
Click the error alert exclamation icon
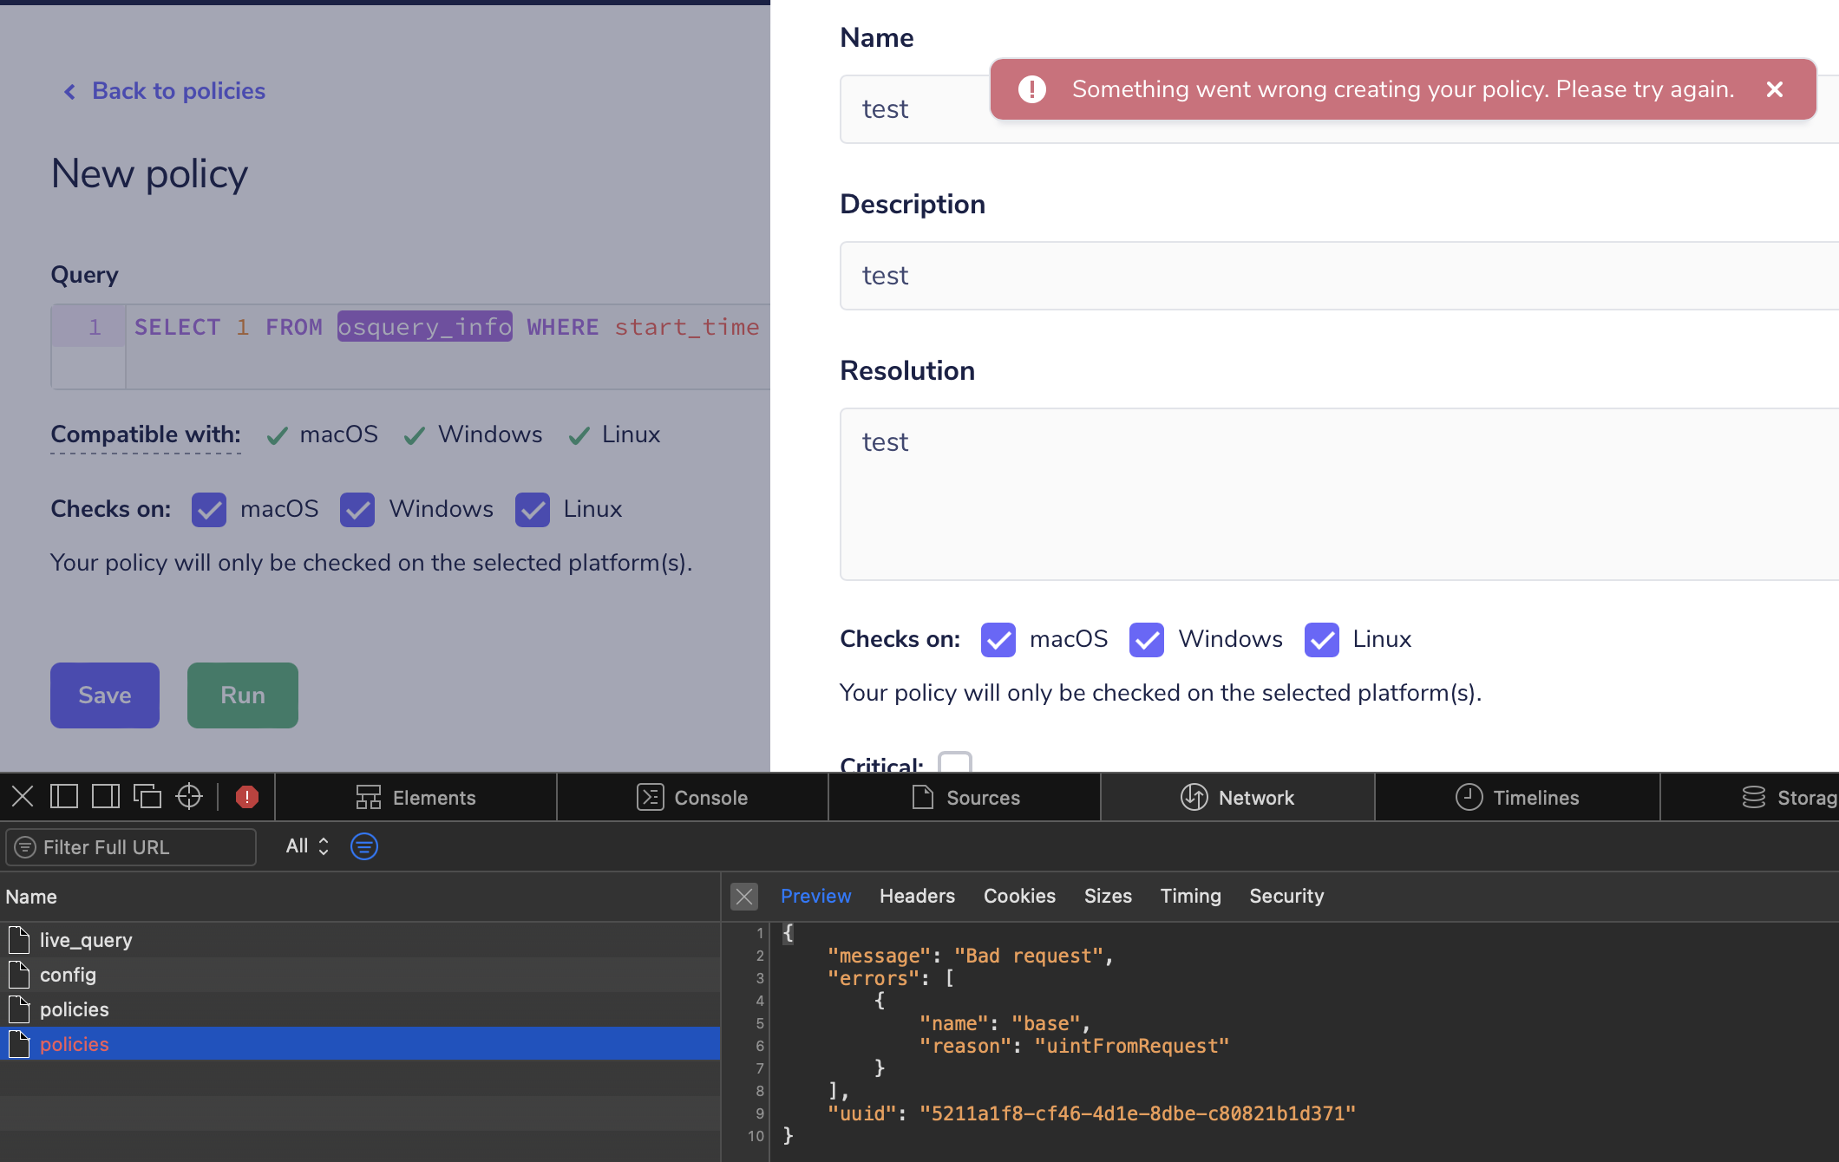click(x=1032, y=89)
